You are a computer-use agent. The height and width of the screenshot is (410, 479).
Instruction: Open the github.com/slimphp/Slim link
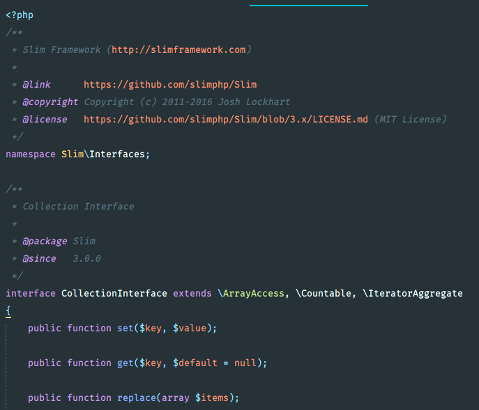pos(170,84)
